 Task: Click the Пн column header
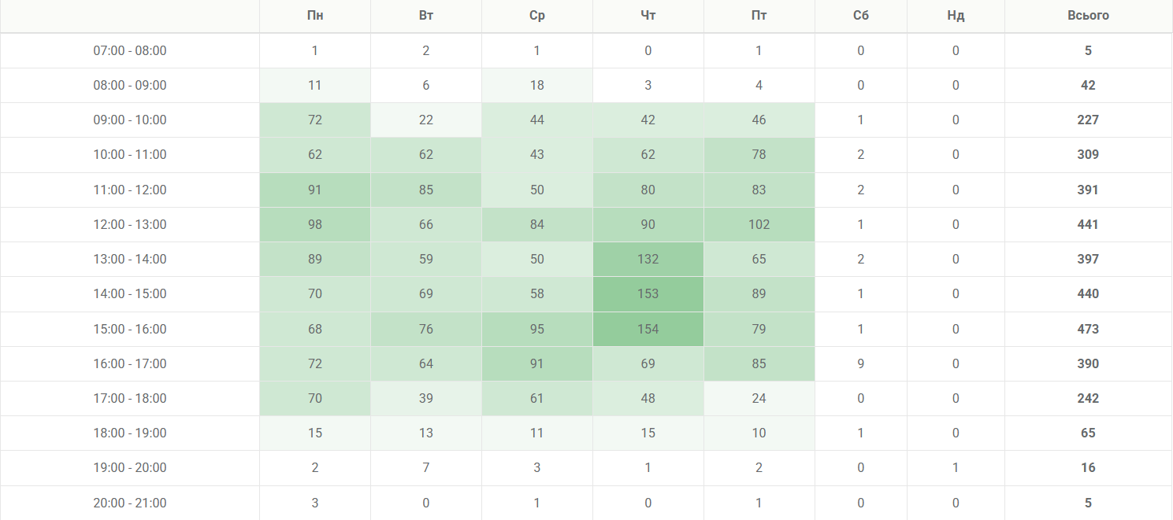click(x=315, y=16)
